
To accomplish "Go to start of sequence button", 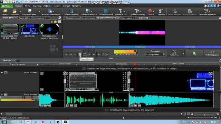I will (x=66, y=54).
